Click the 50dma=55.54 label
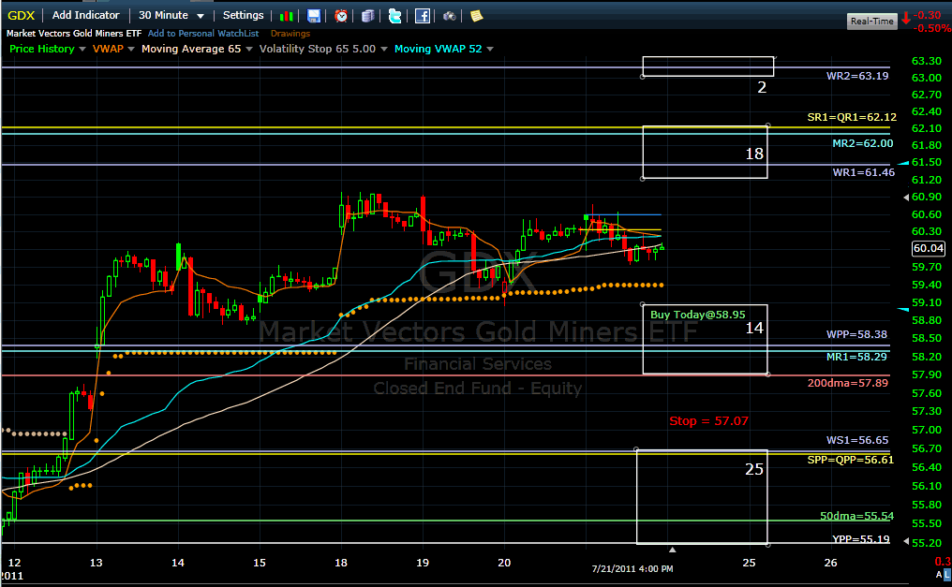The image size is (952, 587). point(856,516)
